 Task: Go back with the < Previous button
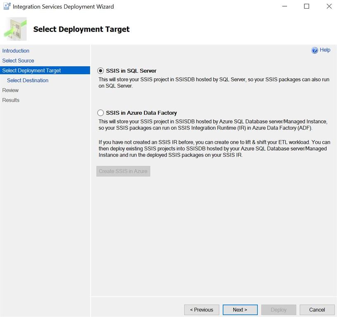[x=202, y=310]
